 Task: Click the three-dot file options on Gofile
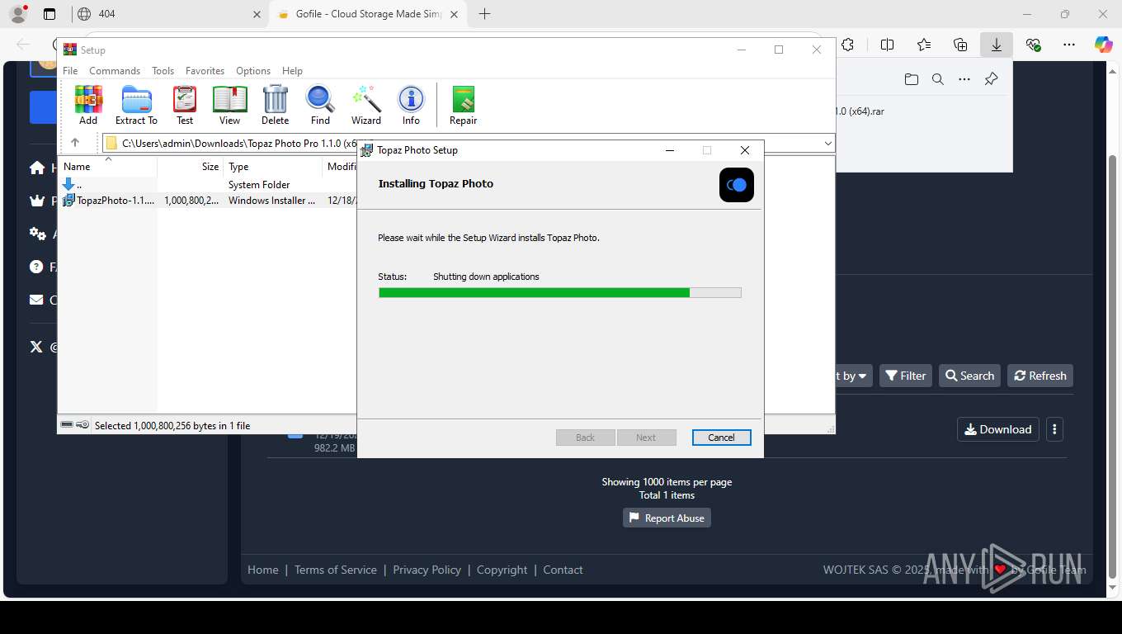1054,429
